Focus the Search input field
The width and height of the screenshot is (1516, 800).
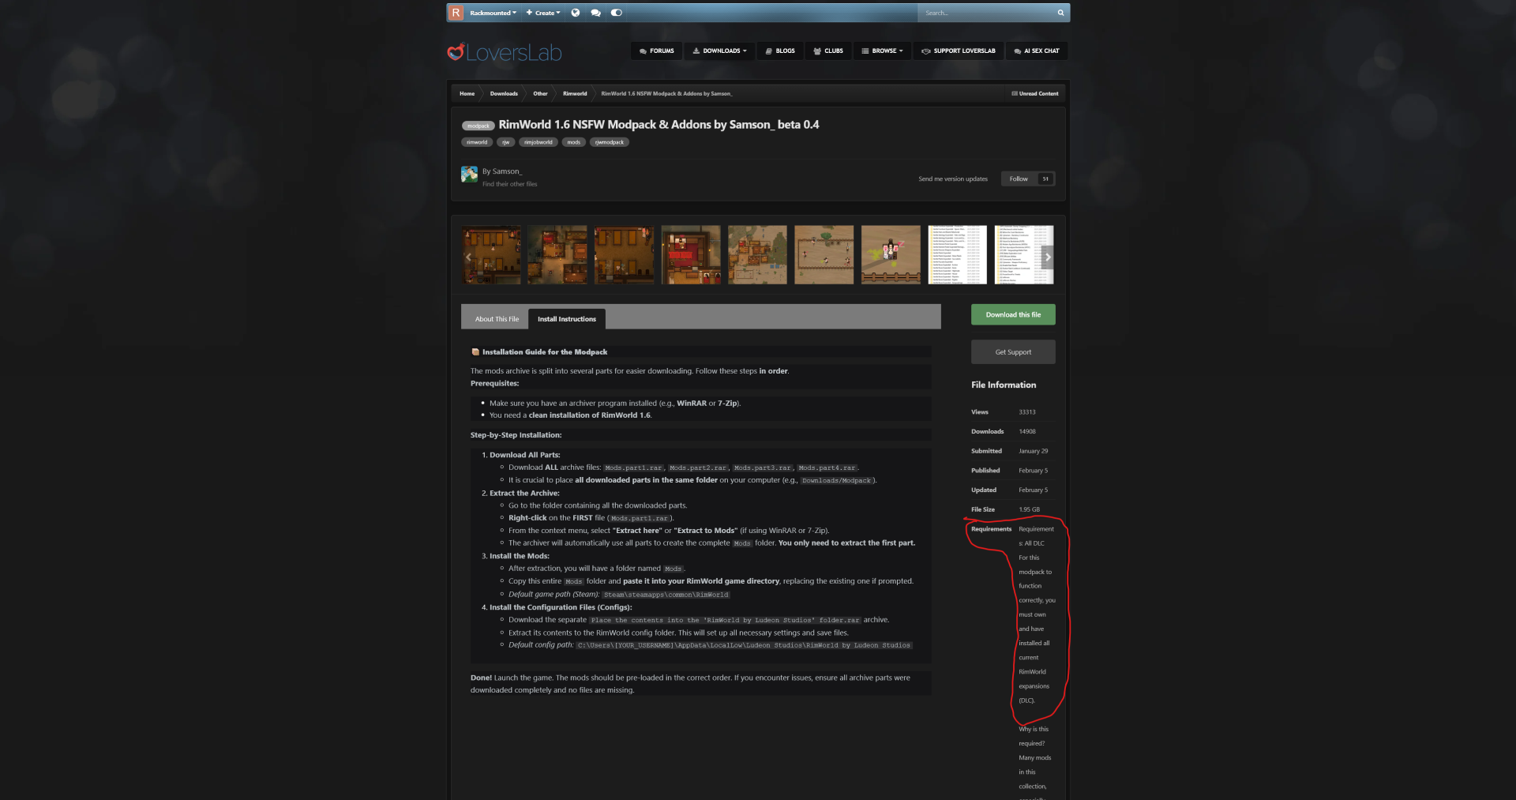click(985, 13)
